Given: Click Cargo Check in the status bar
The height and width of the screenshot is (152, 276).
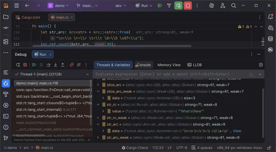Looking at the screenshot, I should pyautogui.click(x=135, y=148).
